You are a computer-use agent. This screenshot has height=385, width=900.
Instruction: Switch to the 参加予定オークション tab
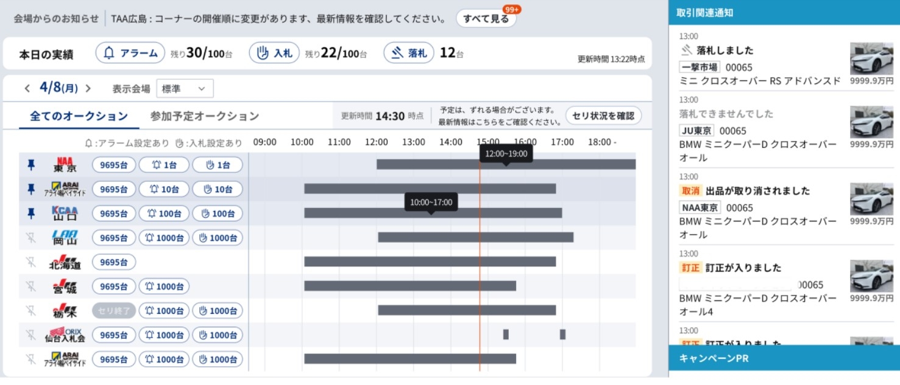(x=205, y=116)
